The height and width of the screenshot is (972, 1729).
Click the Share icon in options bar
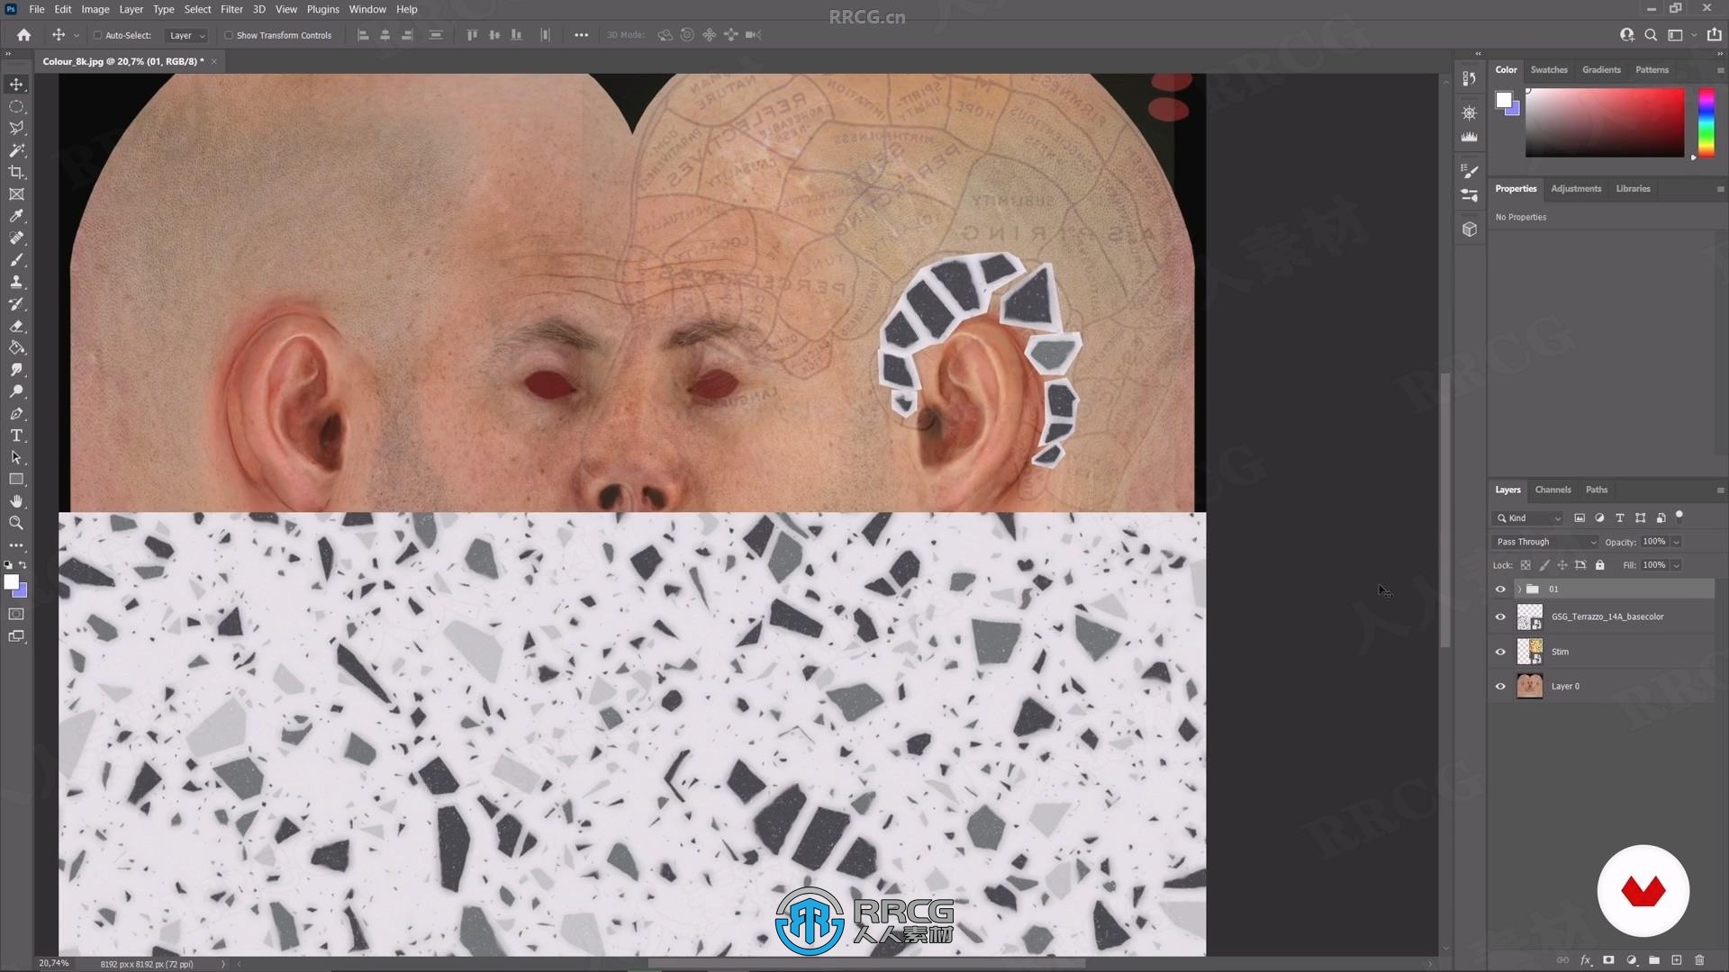1714,35
